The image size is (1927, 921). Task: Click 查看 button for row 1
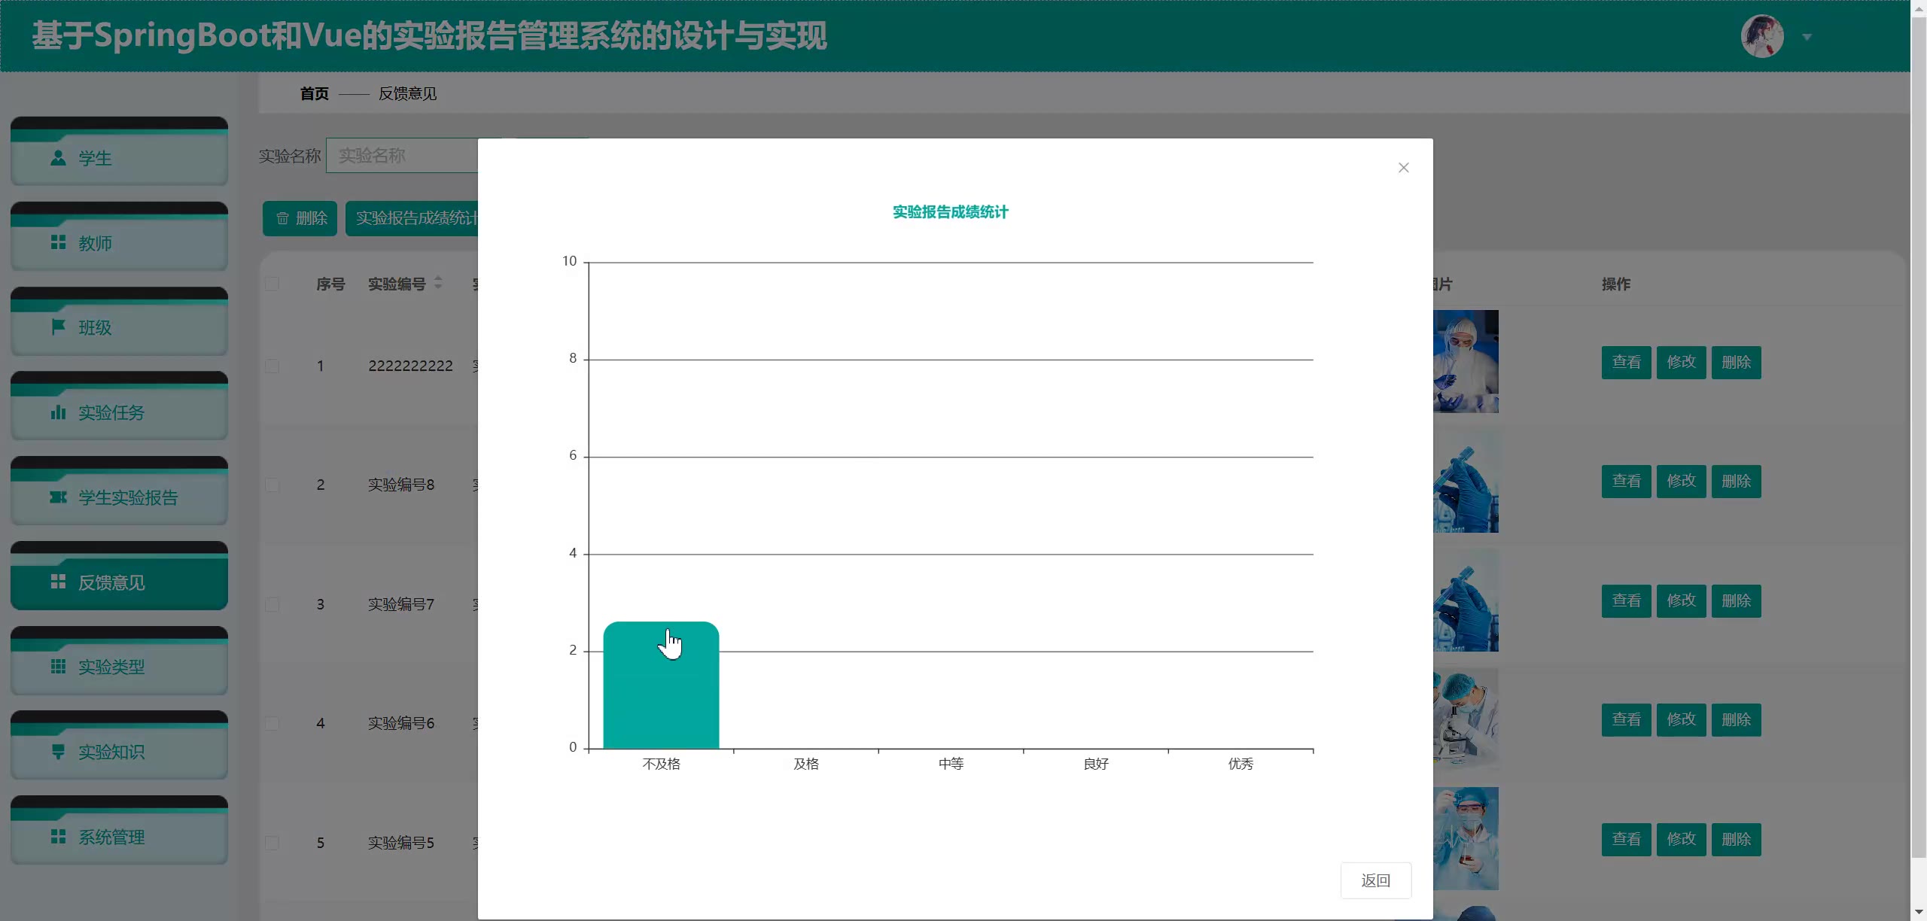1626,363
